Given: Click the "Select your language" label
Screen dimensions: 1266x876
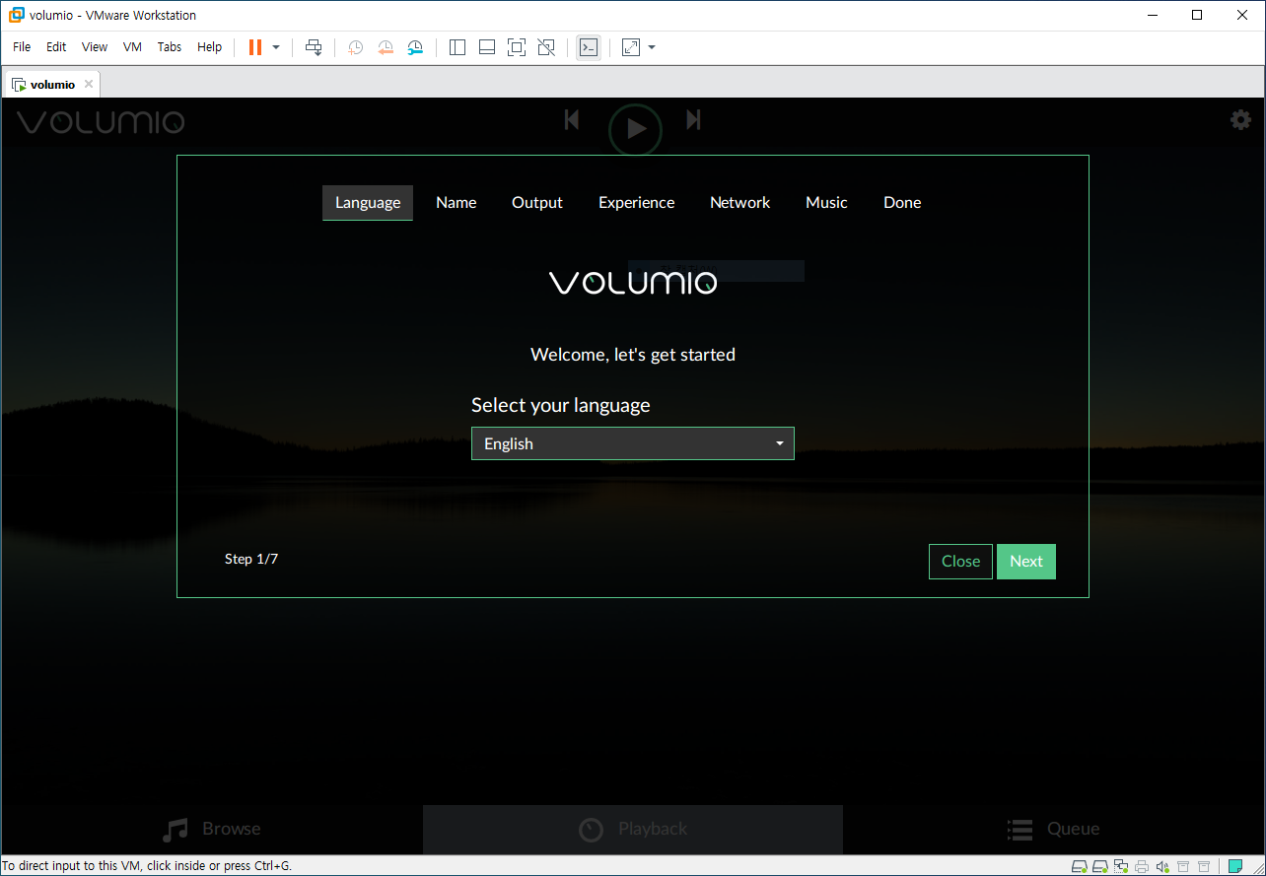Looking at the screenshot, I should click(x=561, y=405).
